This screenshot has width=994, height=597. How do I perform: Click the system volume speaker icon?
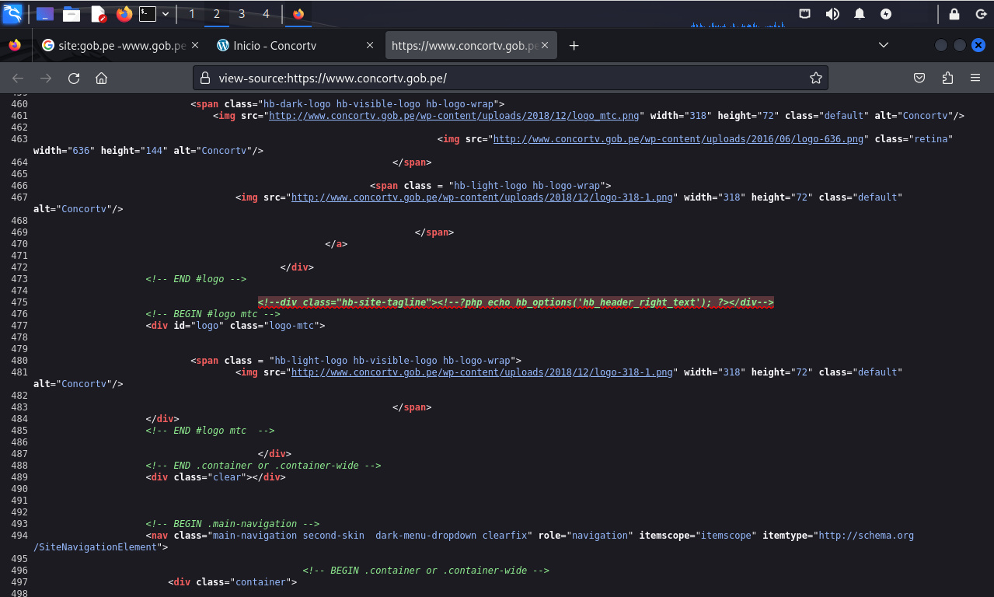click(832, 14)
